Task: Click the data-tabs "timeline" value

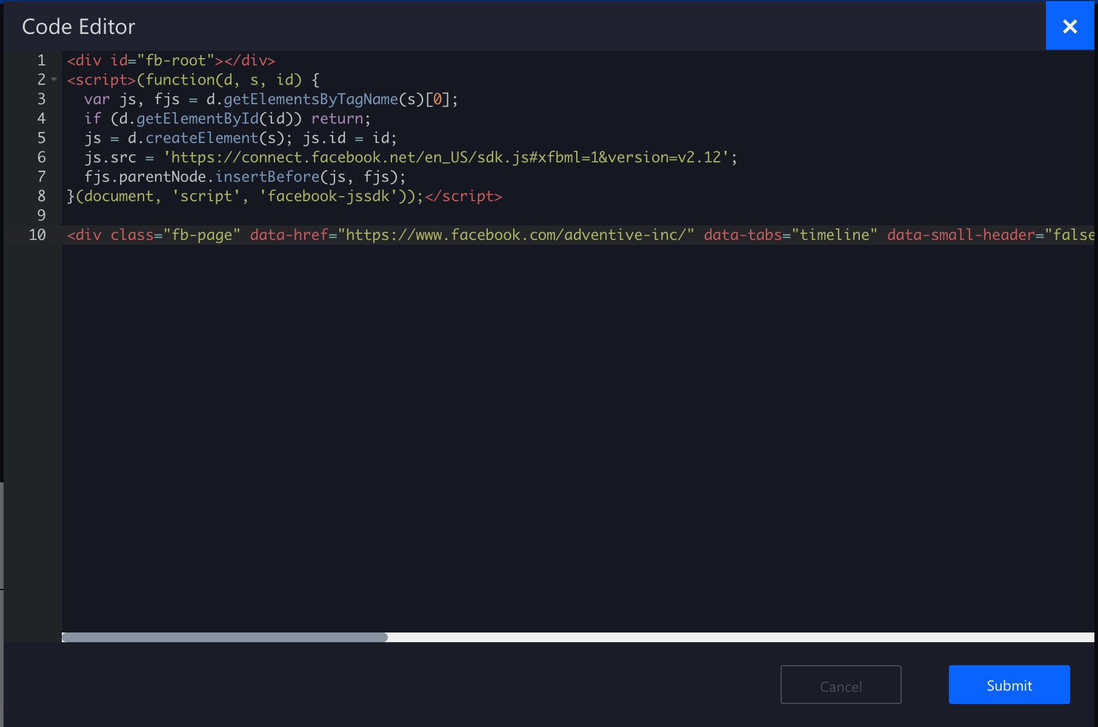Action: [834, 235]
